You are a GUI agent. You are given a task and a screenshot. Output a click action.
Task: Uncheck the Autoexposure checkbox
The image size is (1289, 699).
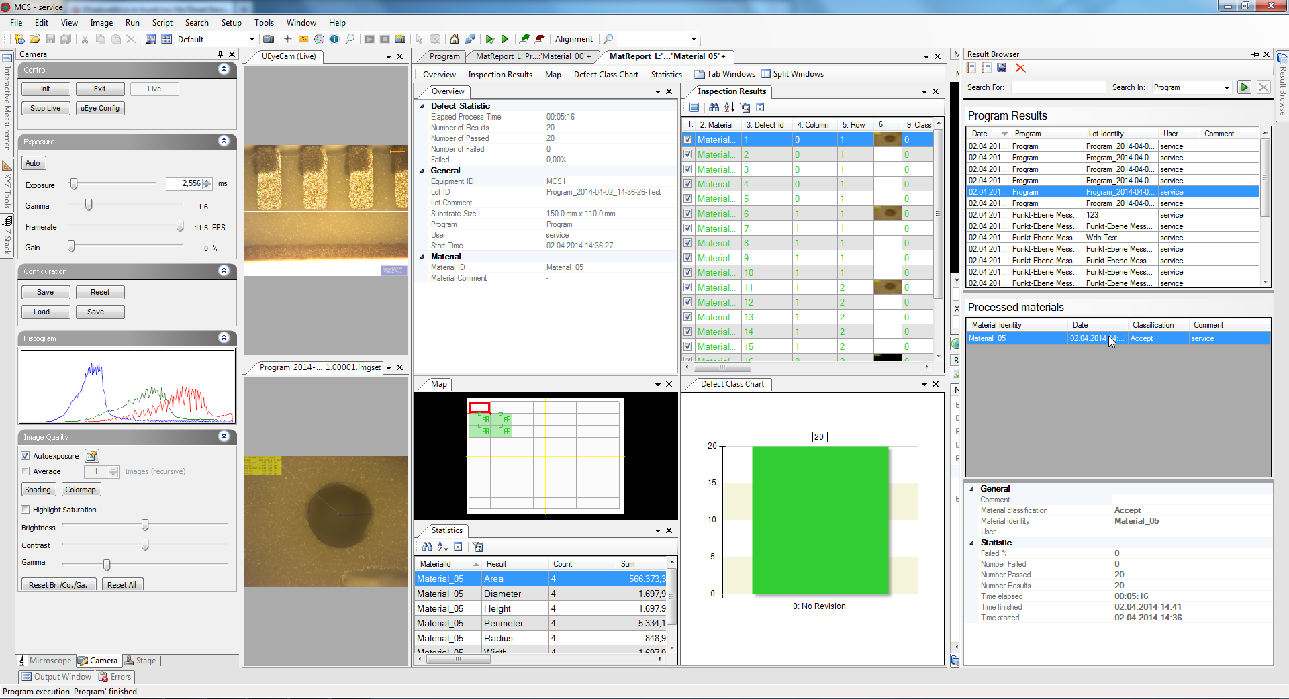tap(26, 456)
